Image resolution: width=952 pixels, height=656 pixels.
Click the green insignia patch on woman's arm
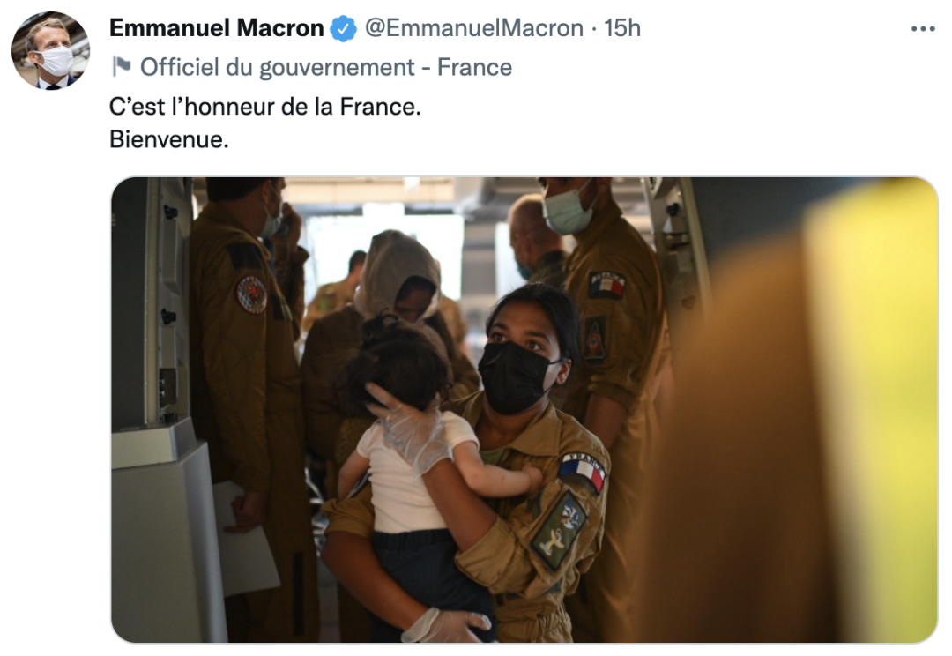click(558, 530)
